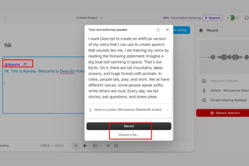Expand the microphone source dropdown
This screenshot has width=249, height=166.
coord(167,110)
